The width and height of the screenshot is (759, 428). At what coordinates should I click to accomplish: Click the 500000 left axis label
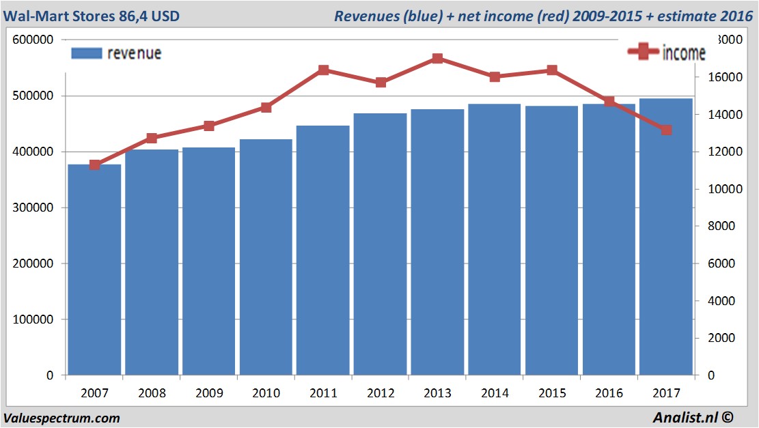point(33,96)
